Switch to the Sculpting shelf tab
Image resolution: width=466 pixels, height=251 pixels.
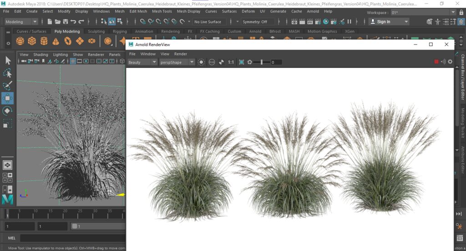(96, 31)
